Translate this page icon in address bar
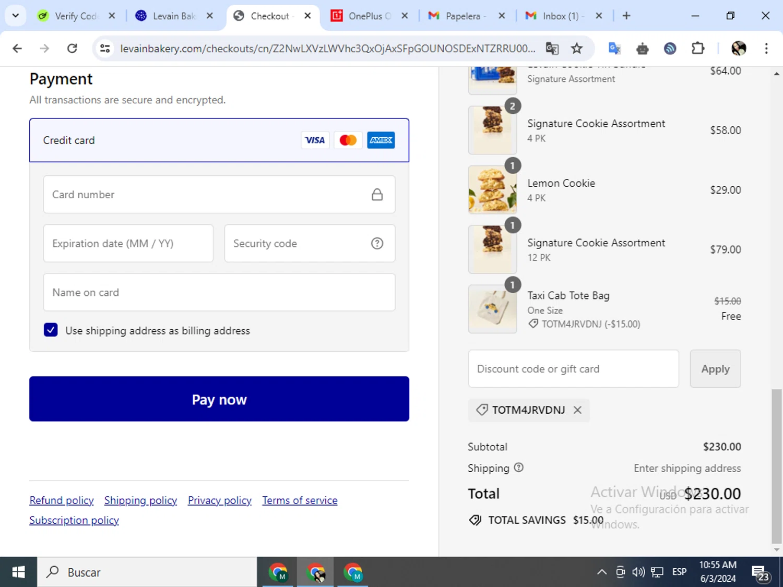The height and width of the screenshot is (587, 783). [552, 49]
